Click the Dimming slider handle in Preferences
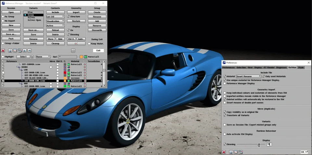Image resolution: width=312 pixels, height=155 pixels. coord(259,145)
